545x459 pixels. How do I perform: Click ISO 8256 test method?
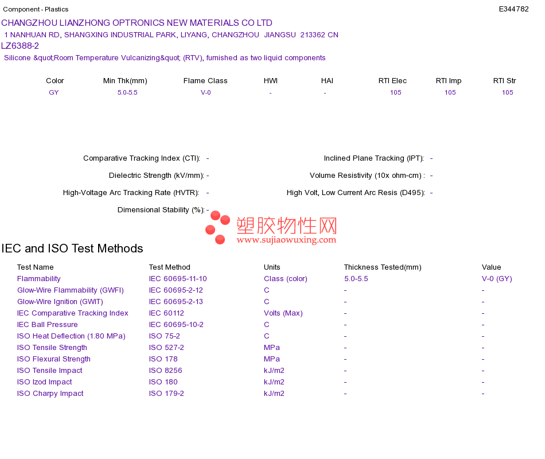165,370
